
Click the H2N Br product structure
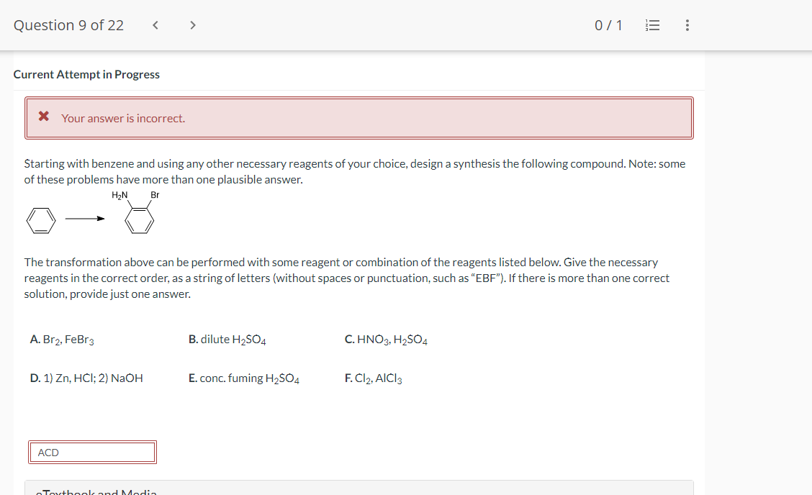(x=140, y=216)
